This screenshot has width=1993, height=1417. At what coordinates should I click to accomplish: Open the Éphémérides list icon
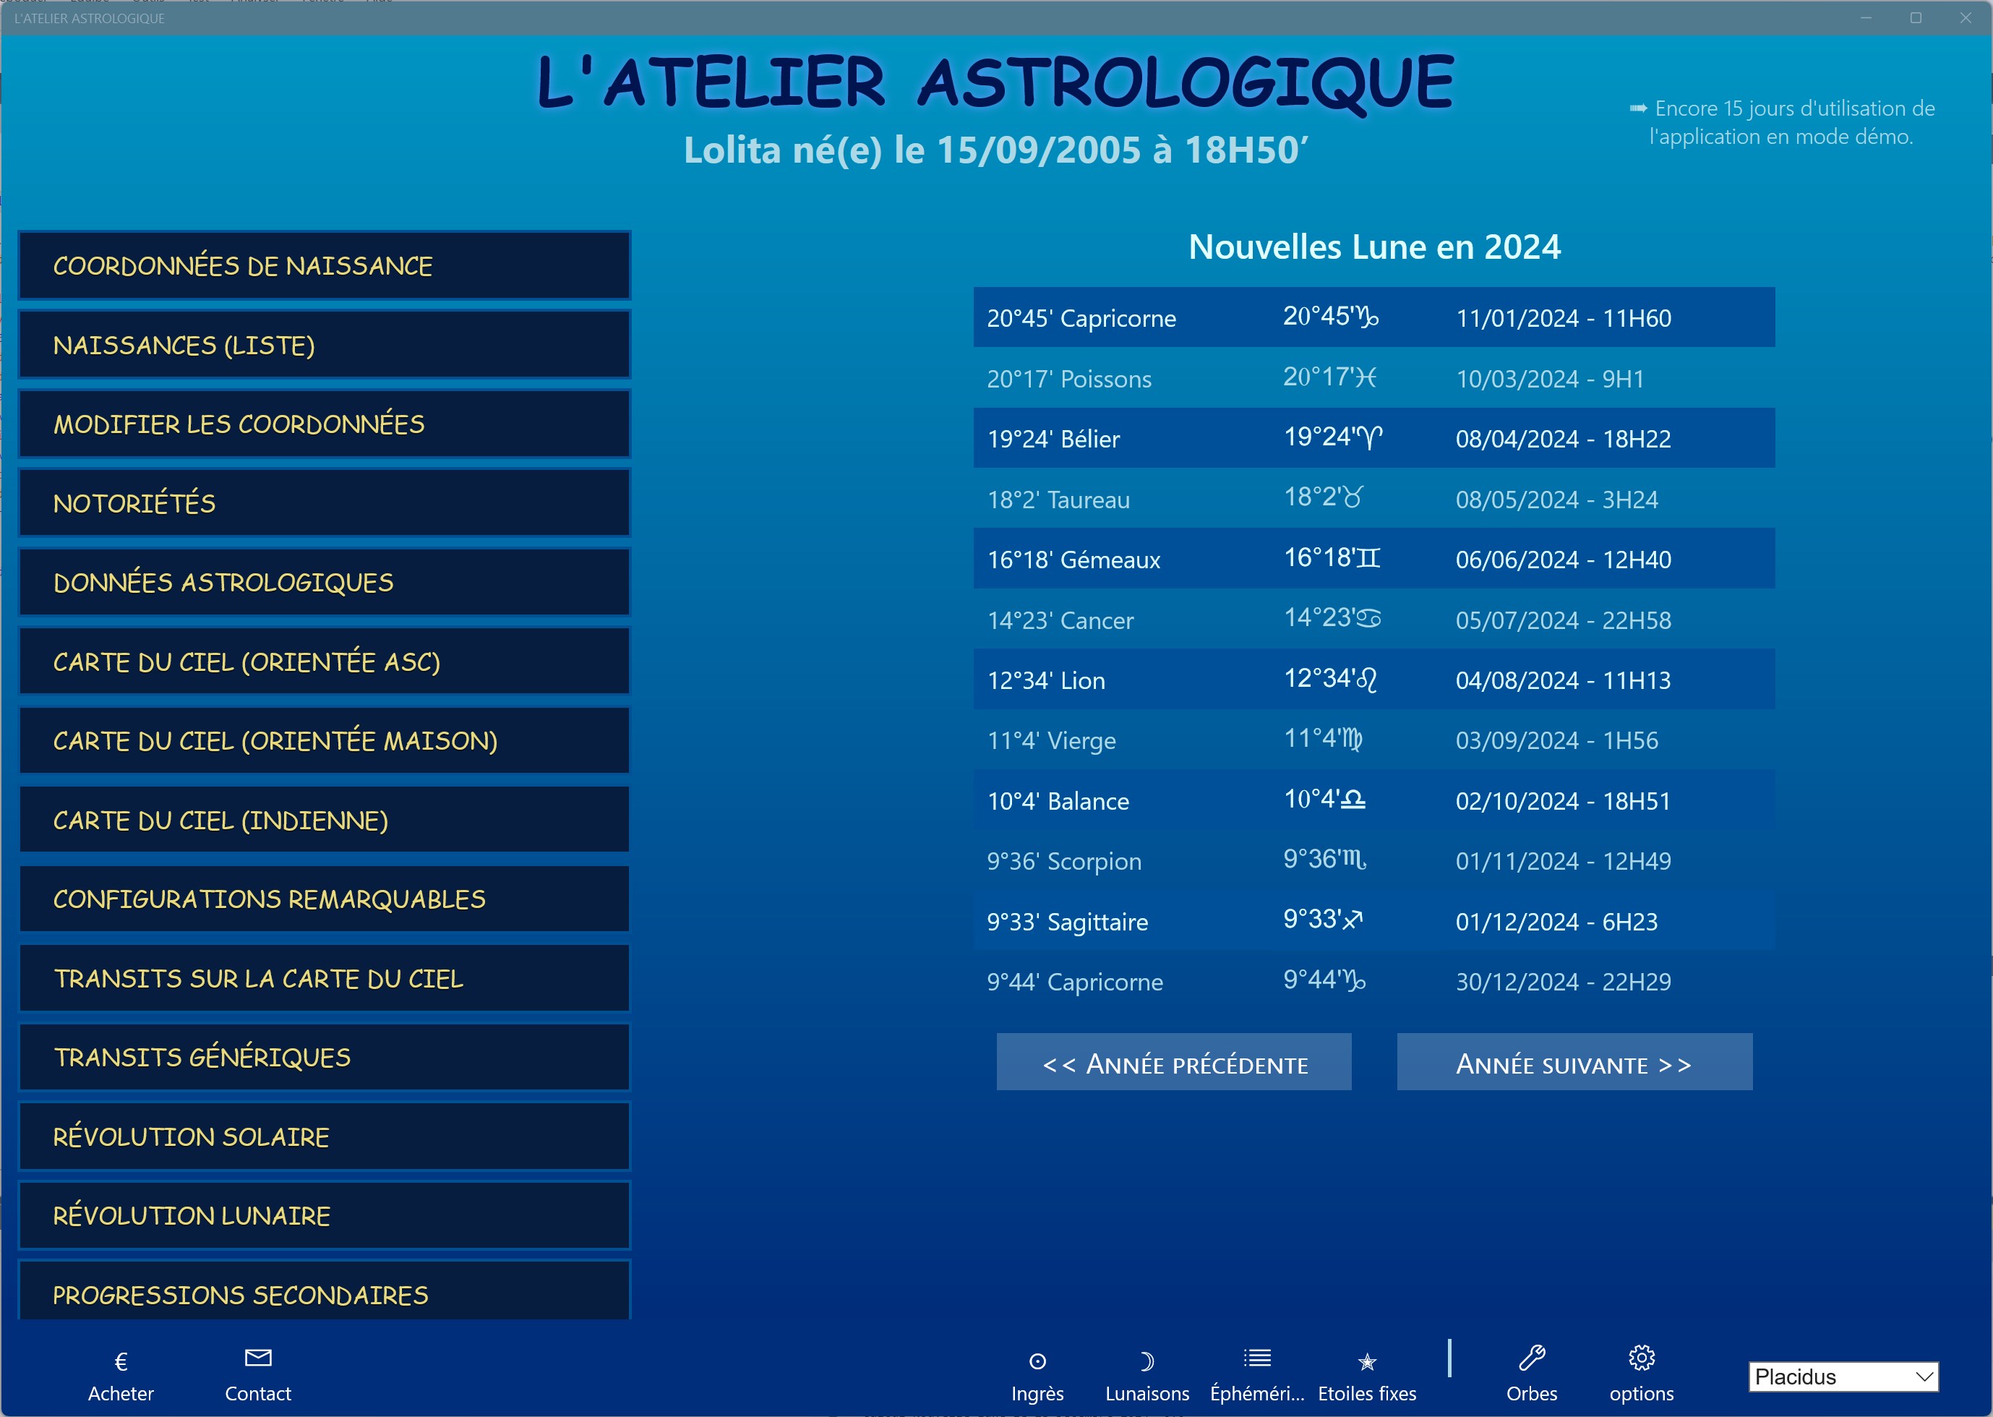(1257, 1359)
